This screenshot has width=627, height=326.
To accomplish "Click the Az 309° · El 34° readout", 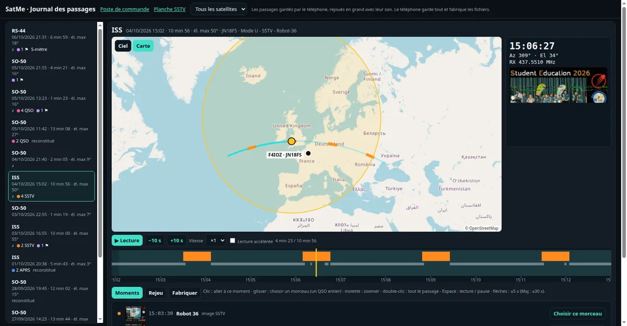I will 534,55.
